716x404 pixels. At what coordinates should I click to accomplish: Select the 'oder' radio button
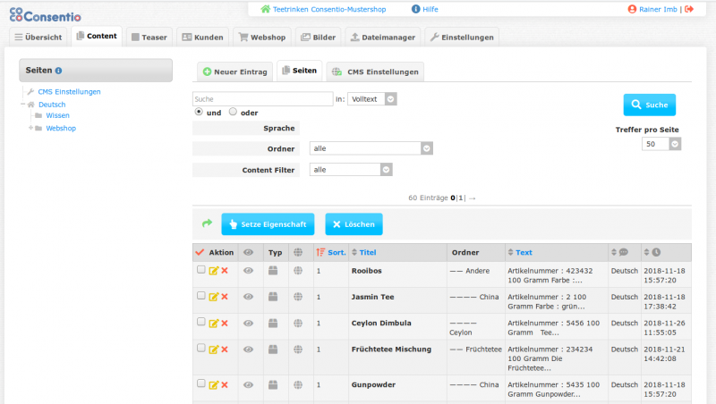click(233, 112)
